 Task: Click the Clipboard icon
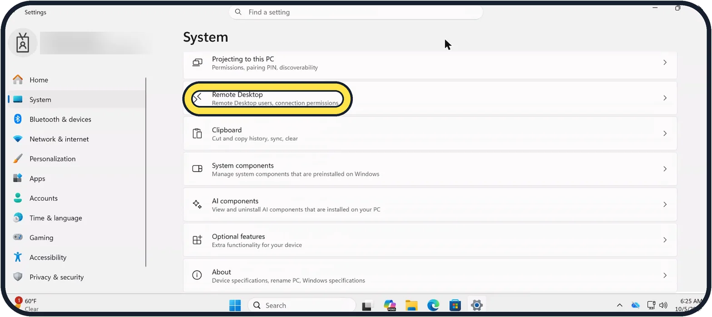click(x=197, y=134)
